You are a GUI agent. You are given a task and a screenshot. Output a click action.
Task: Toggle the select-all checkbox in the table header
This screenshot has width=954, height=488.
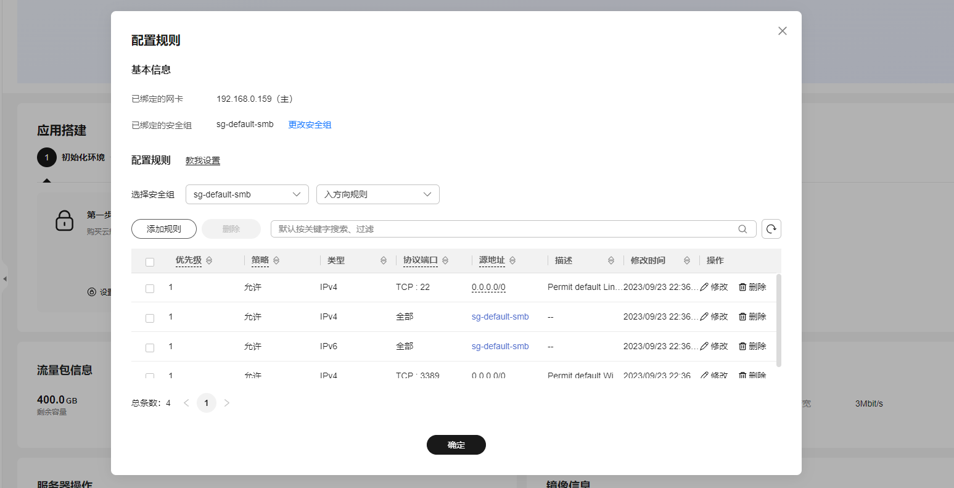click(x=149, y=261)
